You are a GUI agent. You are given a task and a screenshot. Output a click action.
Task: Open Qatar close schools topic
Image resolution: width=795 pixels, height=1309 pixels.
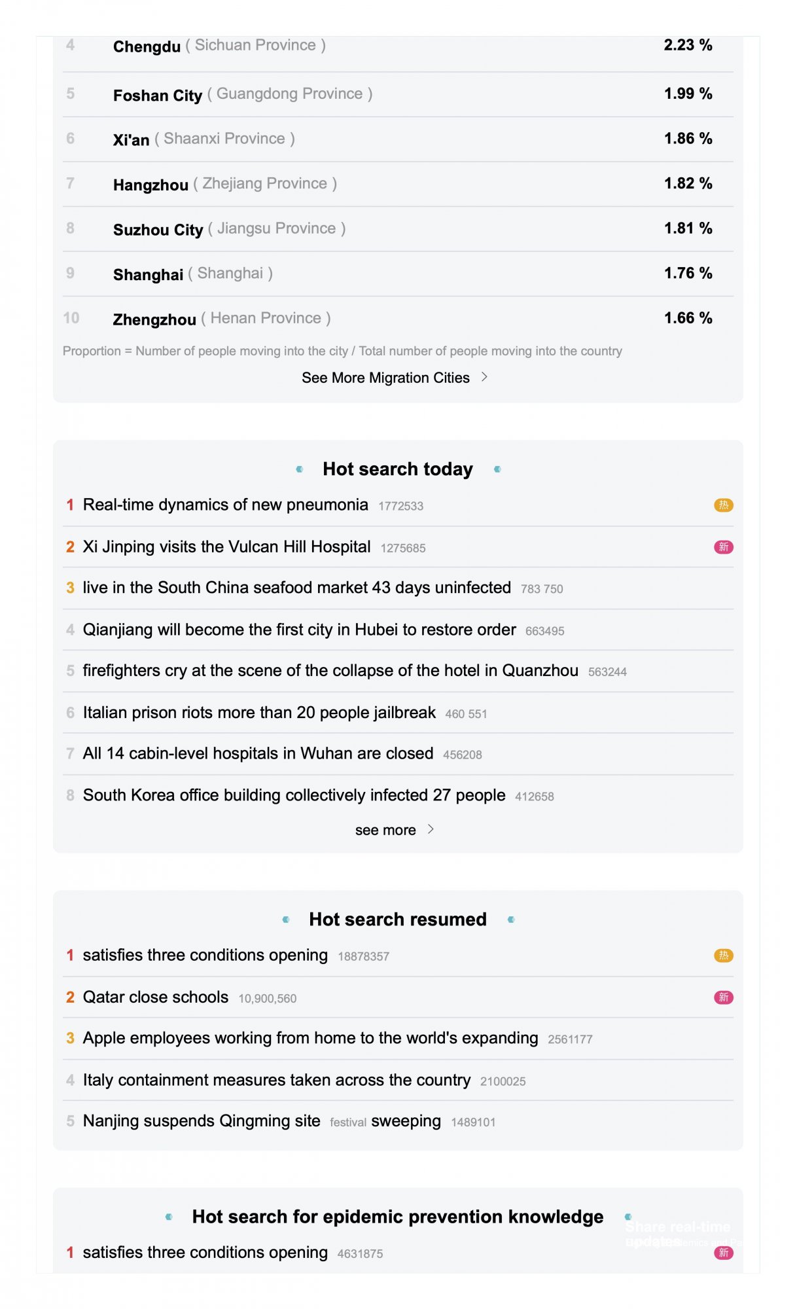pyautogui.click(x=156, y=997)
